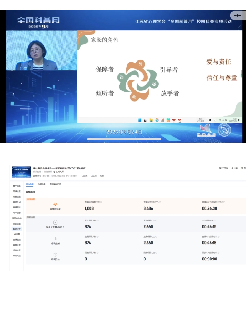The height and width of the screenshot is (328, 246).
Task: Open 基本信息 in the sidebar
Action: (x=17, y=186)
